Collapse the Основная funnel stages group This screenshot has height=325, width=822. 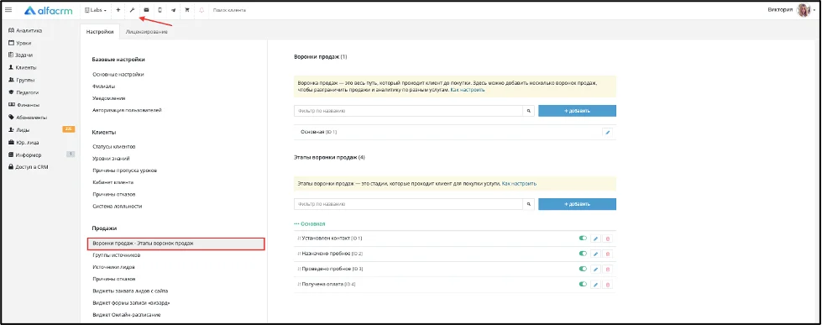pos(310,224)
